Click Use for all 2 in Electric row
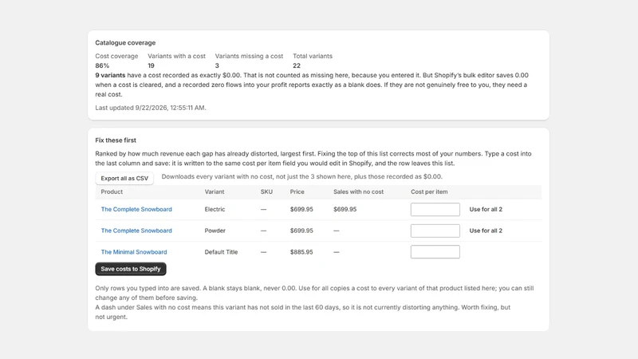 [x=486, y=209]
